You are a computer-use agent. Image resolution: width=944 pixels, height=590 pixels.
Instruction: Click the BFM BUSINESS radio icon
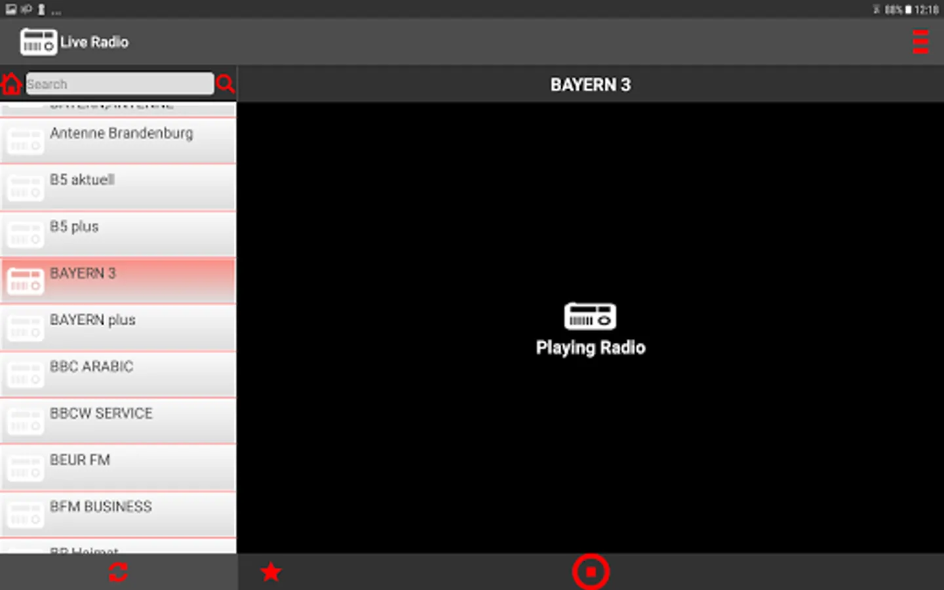click(26, 515)
